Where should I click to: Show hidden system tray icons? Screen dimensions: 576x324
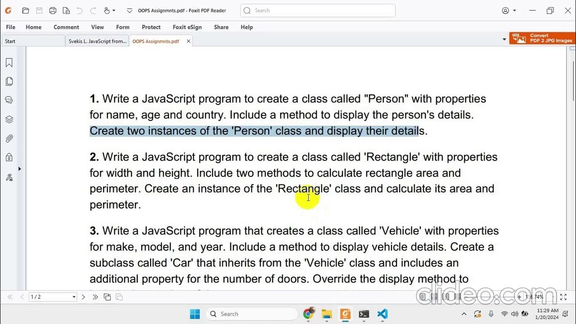click(x=464, y=314)
